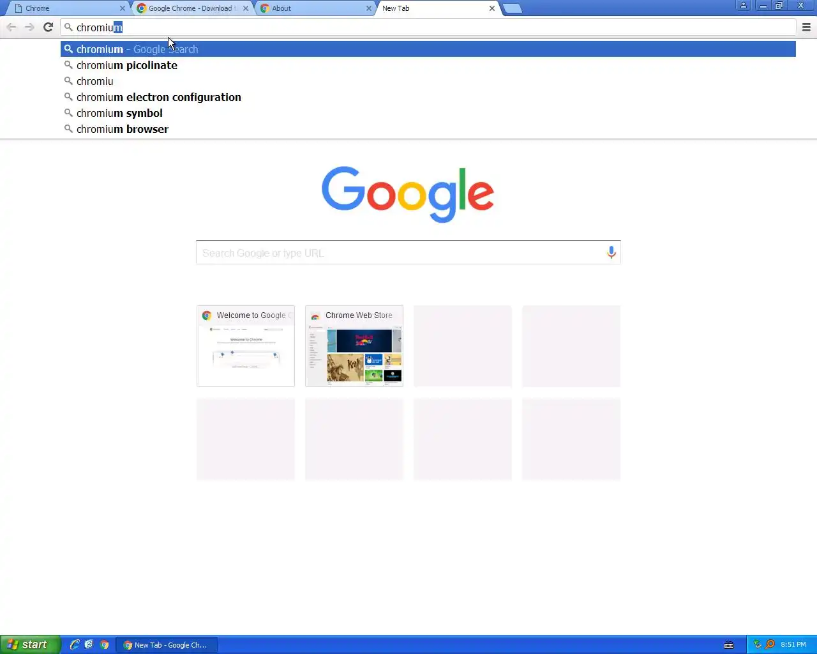This screenshot has height=654, width=817.
Task: Click in the address bar omnibox
Action: point(428,27)
